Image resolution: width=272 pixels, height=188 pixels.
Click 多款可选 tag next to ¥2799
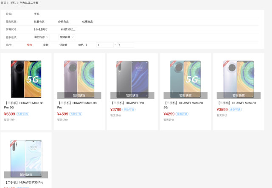coord(129,110)
